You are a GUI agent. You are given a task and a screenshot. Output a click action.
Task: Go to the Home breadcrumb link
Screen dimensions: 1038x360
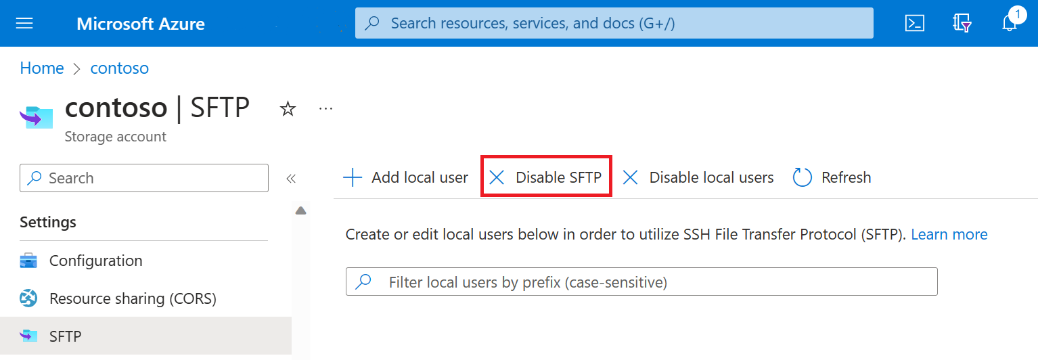[x=42, y=68]
